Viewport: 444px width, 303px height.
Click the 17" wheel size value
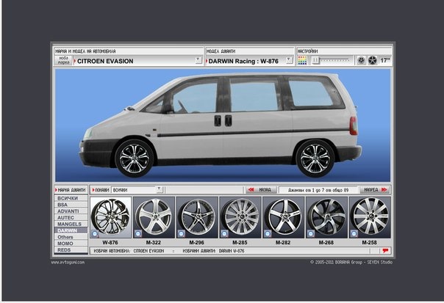point(384,60)
